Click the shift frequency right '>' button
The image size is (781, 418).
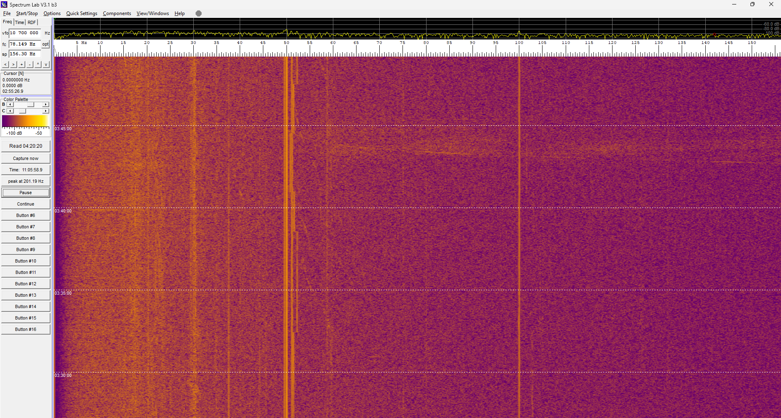(13, 64)
